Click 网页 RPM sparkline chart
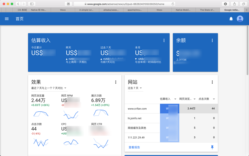249x156 pixels. click(71, 115)
